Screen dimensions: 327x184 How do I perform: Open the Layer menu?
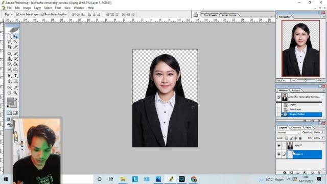pos(37,8)
